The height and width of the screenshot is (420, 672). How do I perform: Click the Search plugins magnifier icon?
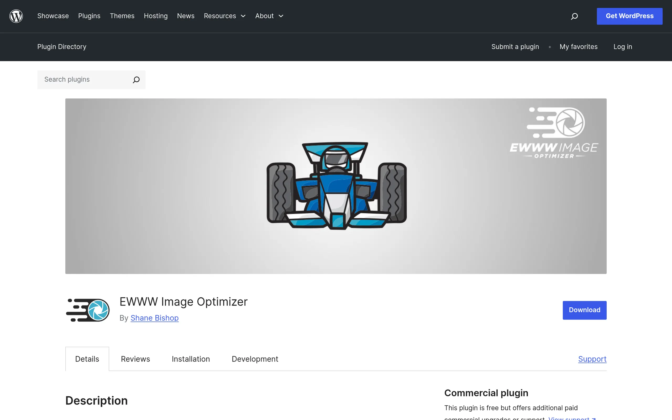coord(136,80)
